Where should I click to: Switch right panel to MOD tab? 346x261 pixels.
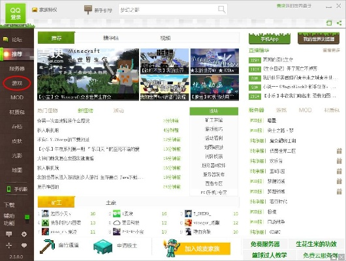pos(305,110)
